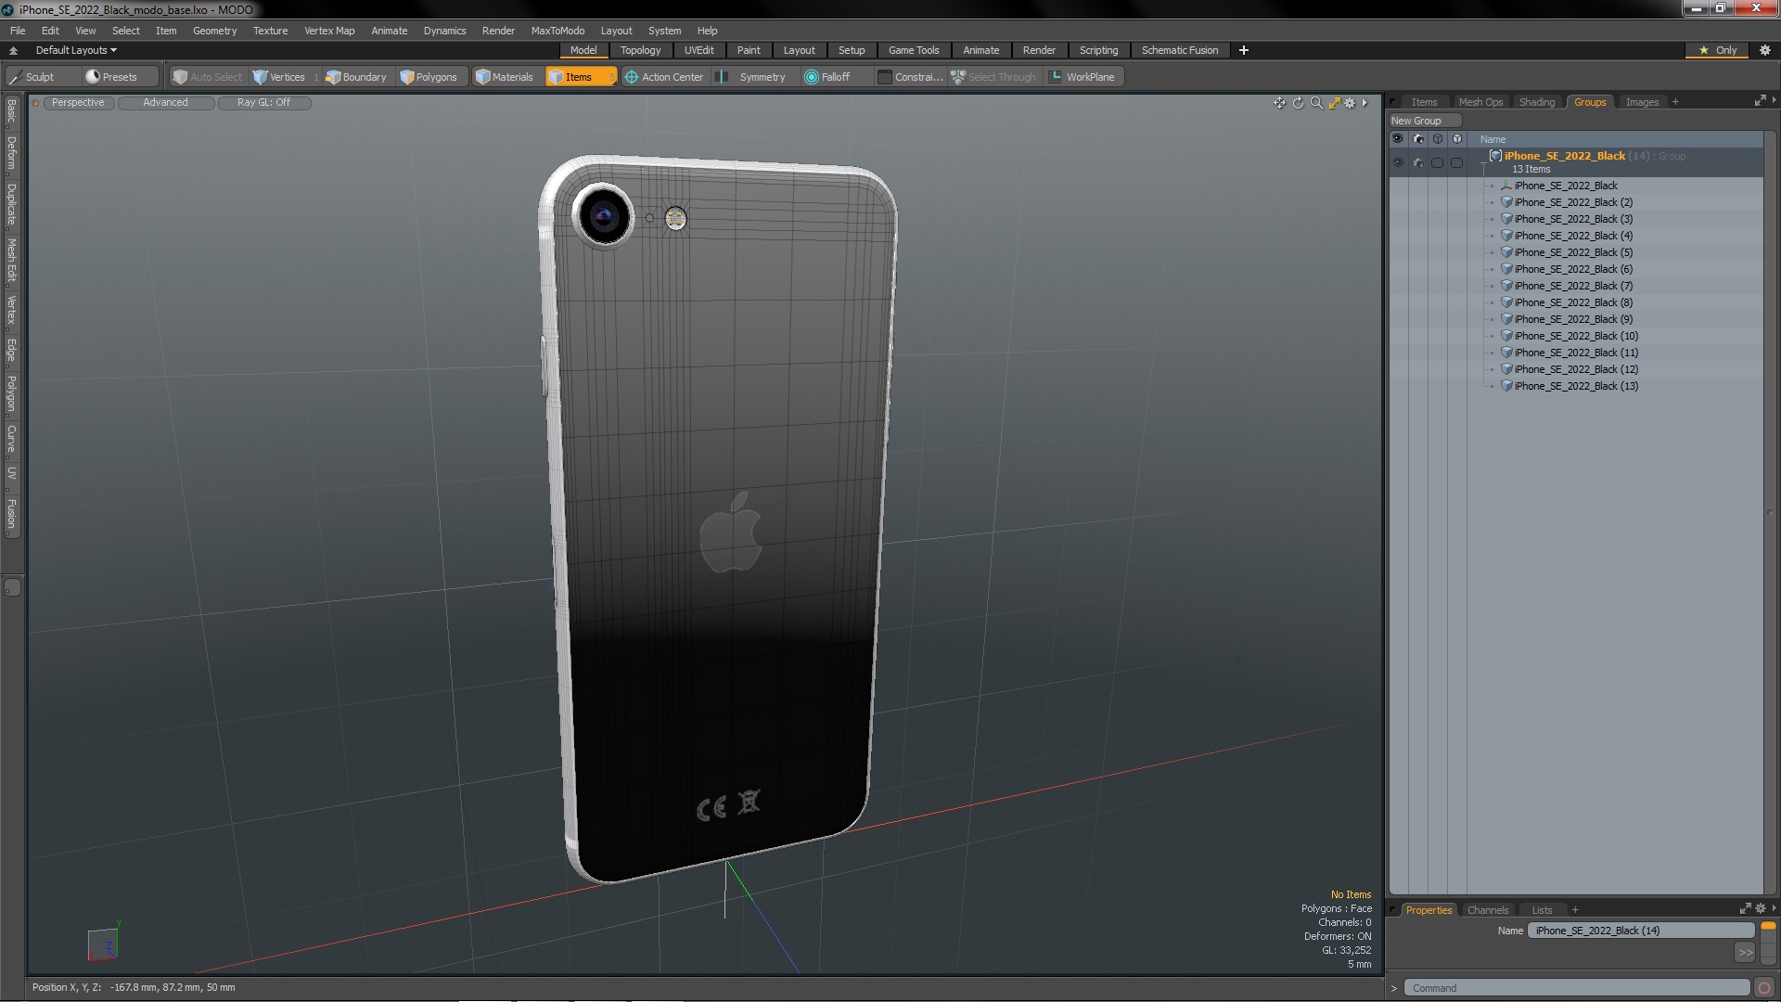Click the viewport rotate icon

click(x=1298, y=103)
